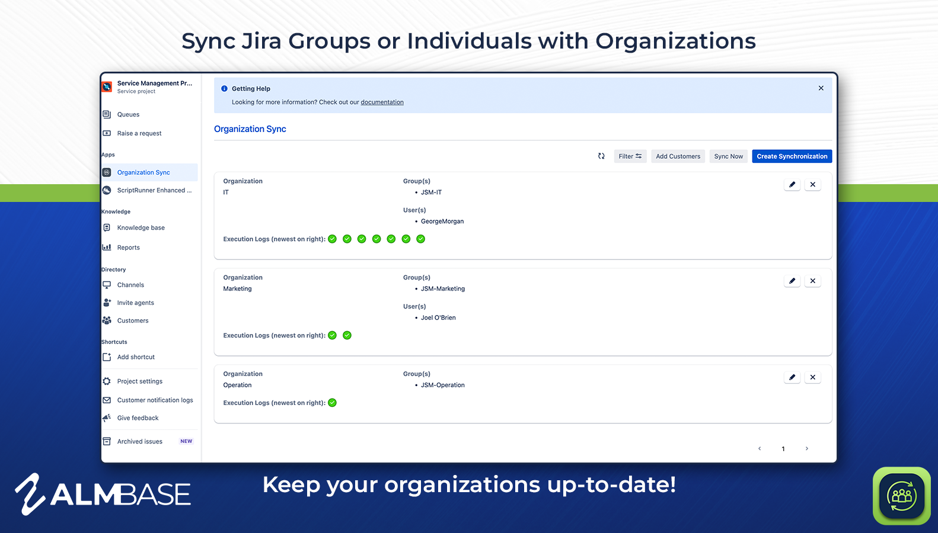This screenshot has height=533, width=938.
Task: Click the Give feedback megaphone icon
Action: click(x=107, y=418)
